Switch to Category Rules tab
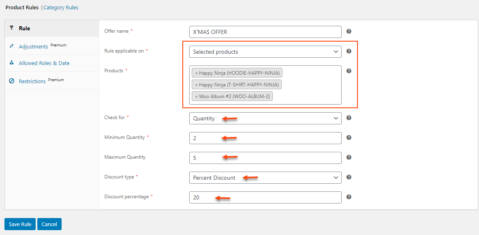Screen dimensions: 479x235 (x=61, y=8)
